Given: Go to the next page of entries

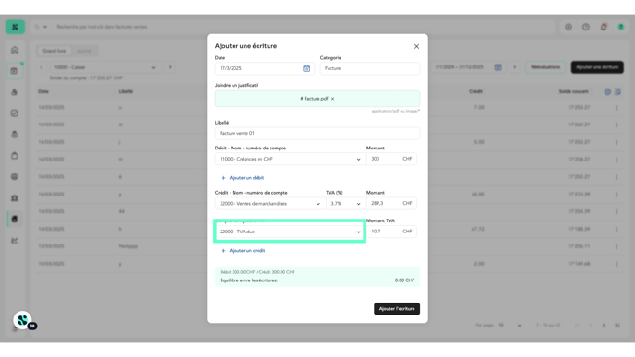Looking at the screenshot, I should [604, 326].
